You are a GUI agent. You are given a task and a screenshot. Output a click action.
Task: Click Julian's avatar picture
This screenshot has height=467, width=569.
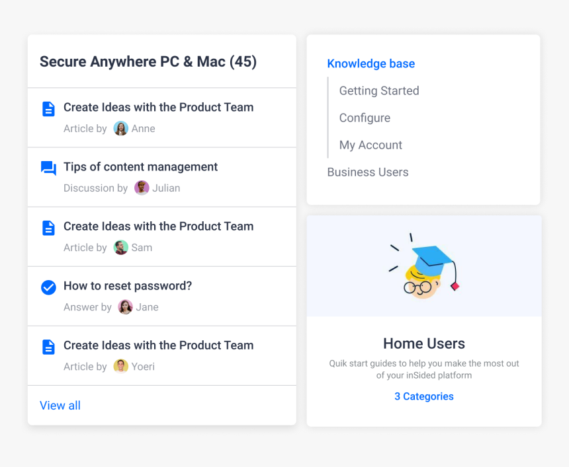coord(142,188)
